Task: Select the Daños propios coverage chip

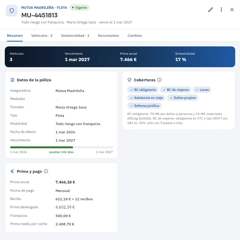Action: pyautogui.click(x=182, y=98)
